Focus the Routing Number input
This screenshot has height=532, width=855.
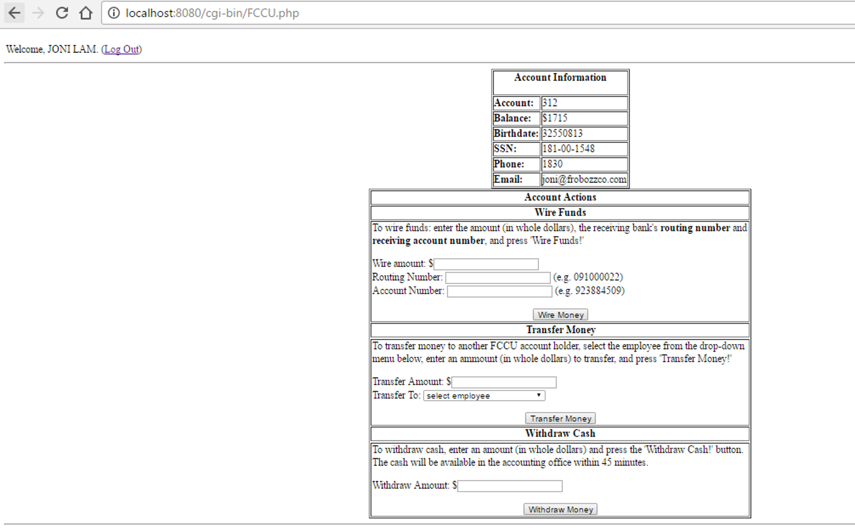[x=498, y=277]
